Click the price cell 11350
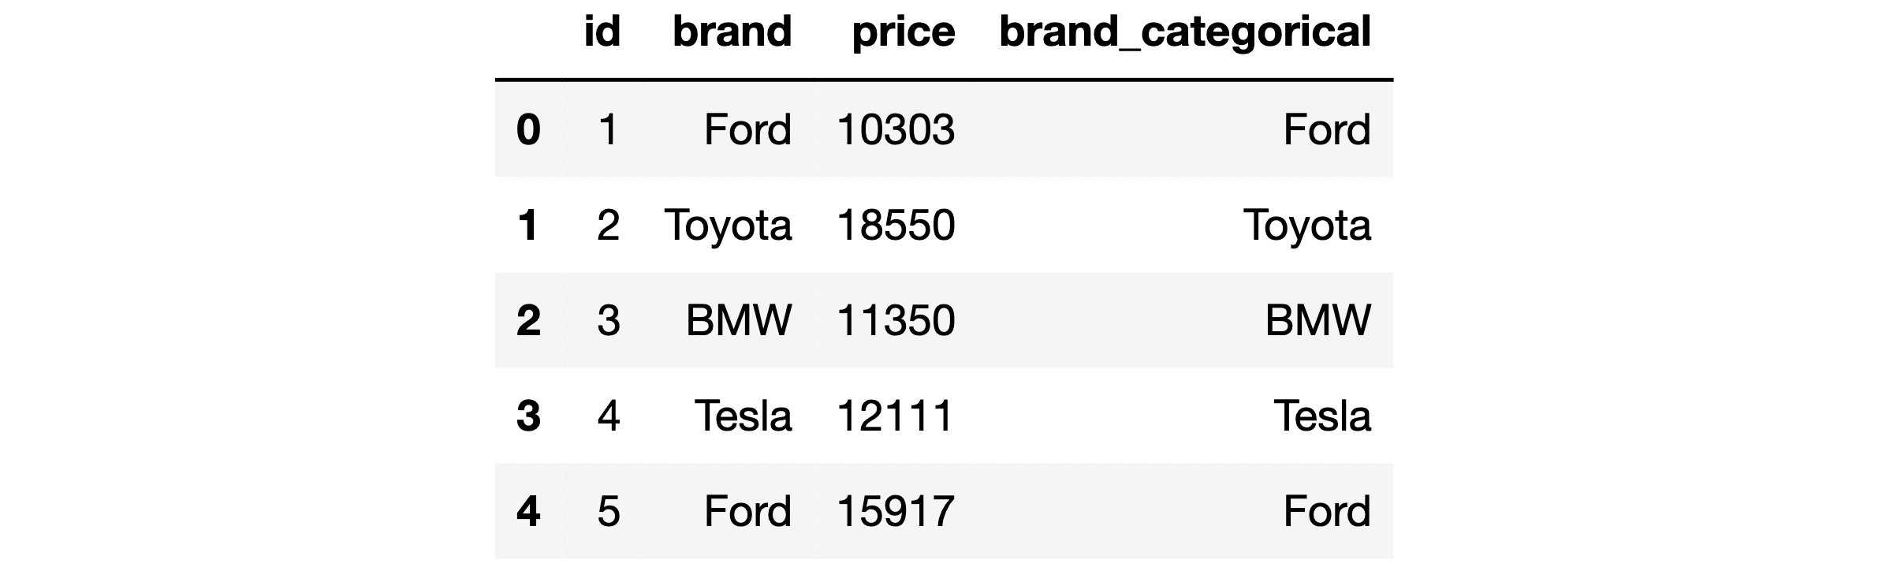The width and height of the screenshot is (1897, 571). [x=896, y=321]
